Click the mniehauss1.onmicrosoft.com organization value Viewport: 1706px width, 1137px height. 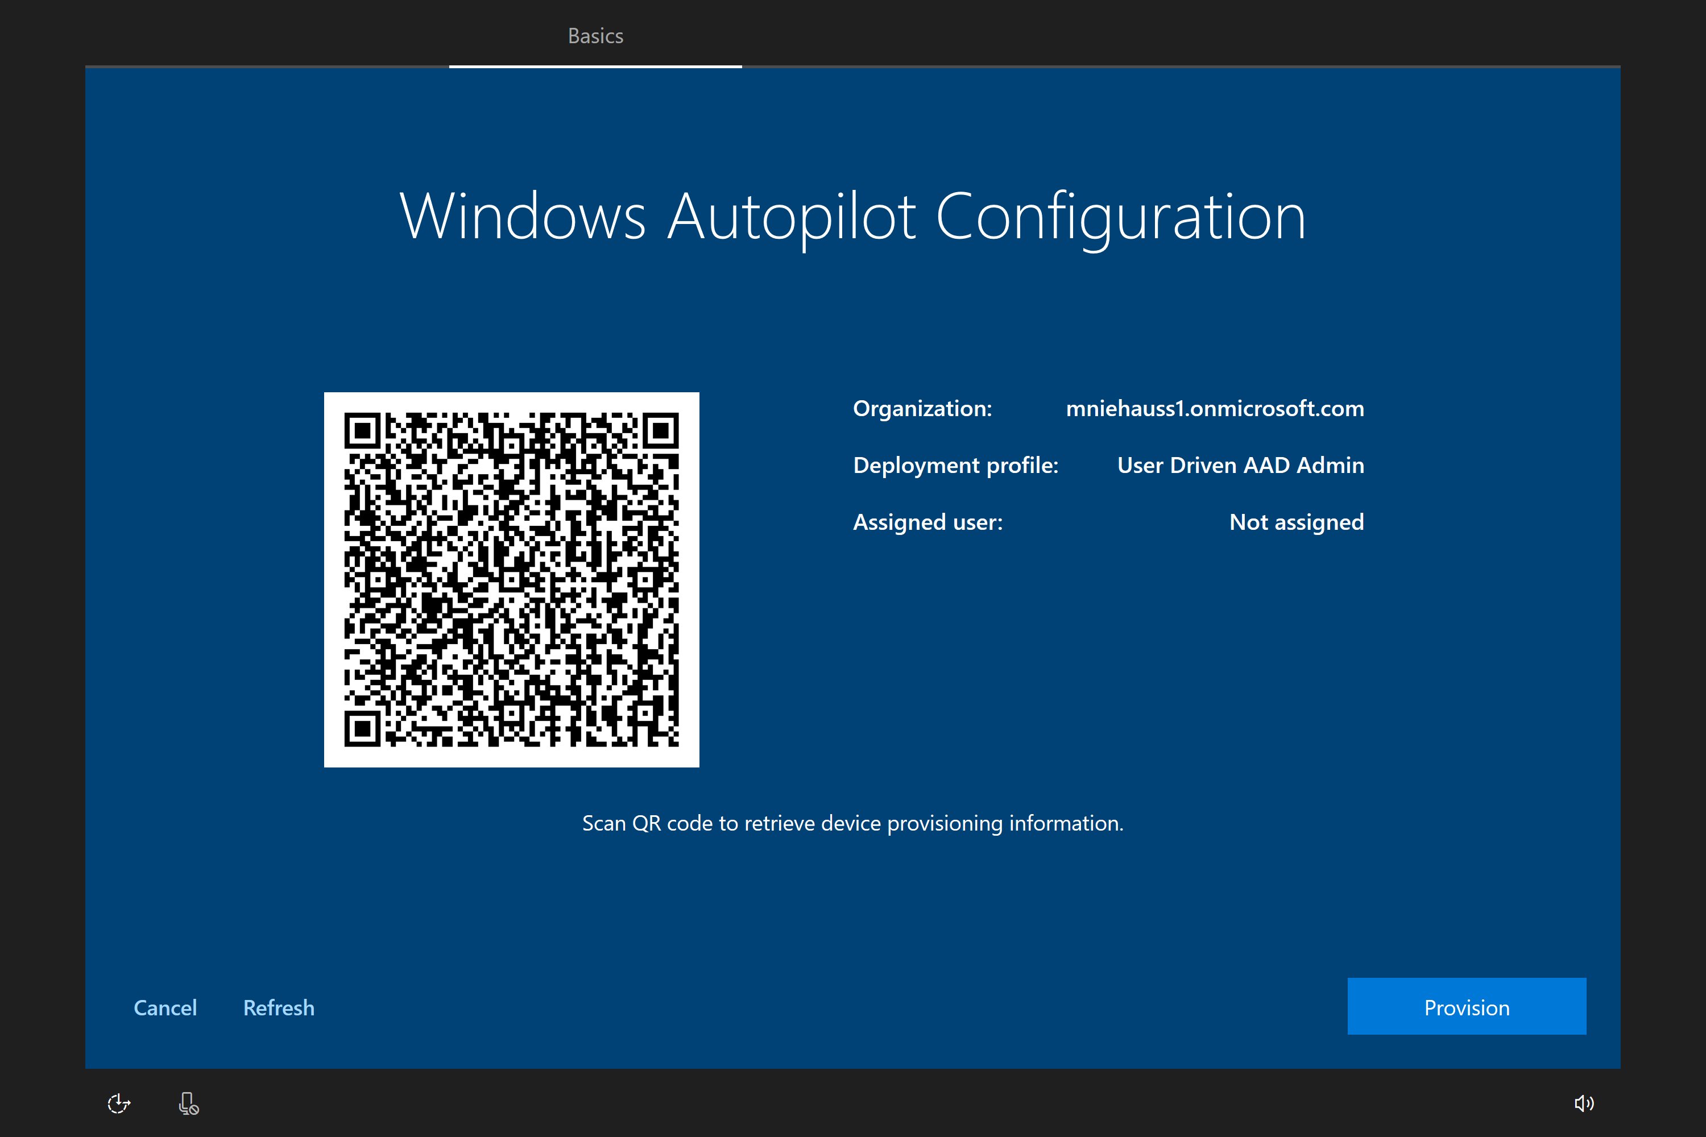(x=1214, y=408)
